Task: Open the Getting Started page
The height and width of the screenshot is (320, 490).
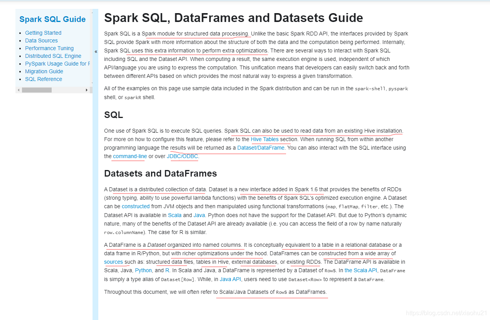Action: click(43, 33)
